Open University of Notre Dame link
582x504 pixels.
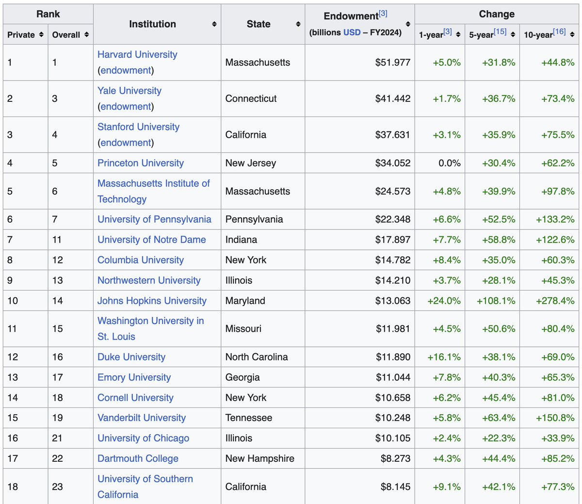pos(151,240)
